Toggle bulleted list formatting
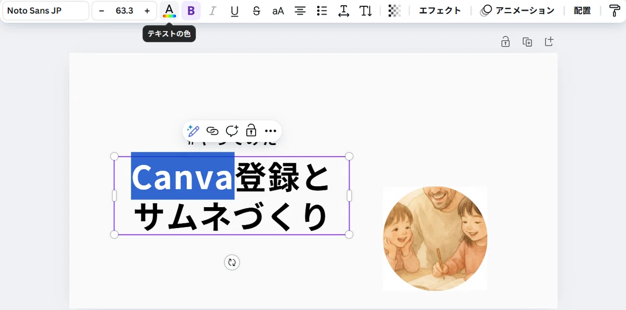The width and height of the screenshot is (626, 310). pyautogui.click(x=322, y=10)
